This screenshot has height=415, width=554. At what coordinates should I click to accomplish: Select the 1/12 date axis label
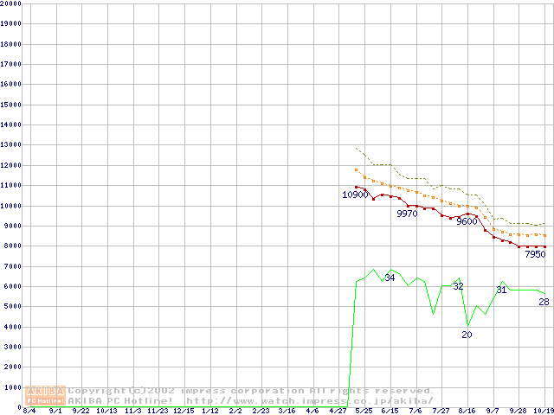point(209,412)
